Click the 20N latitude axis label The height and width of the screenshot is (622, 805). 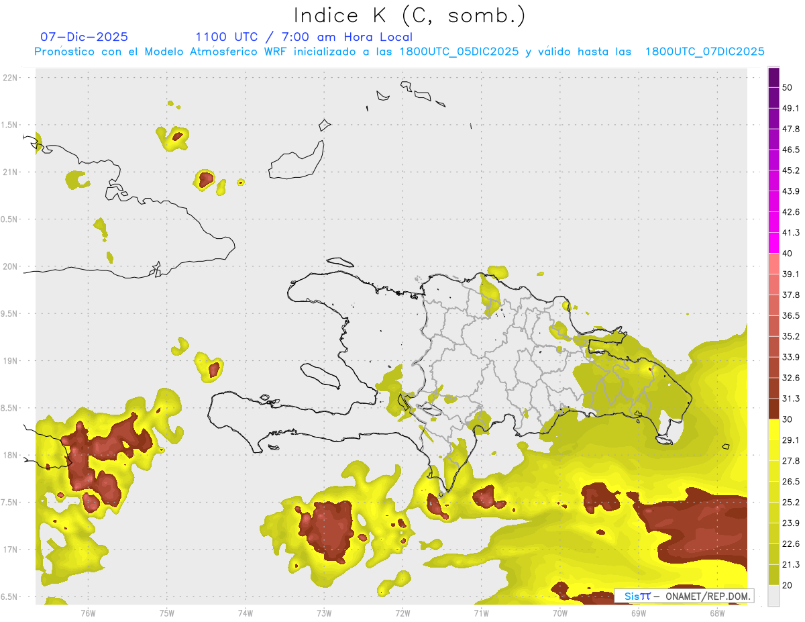click(x=11, y=266)
